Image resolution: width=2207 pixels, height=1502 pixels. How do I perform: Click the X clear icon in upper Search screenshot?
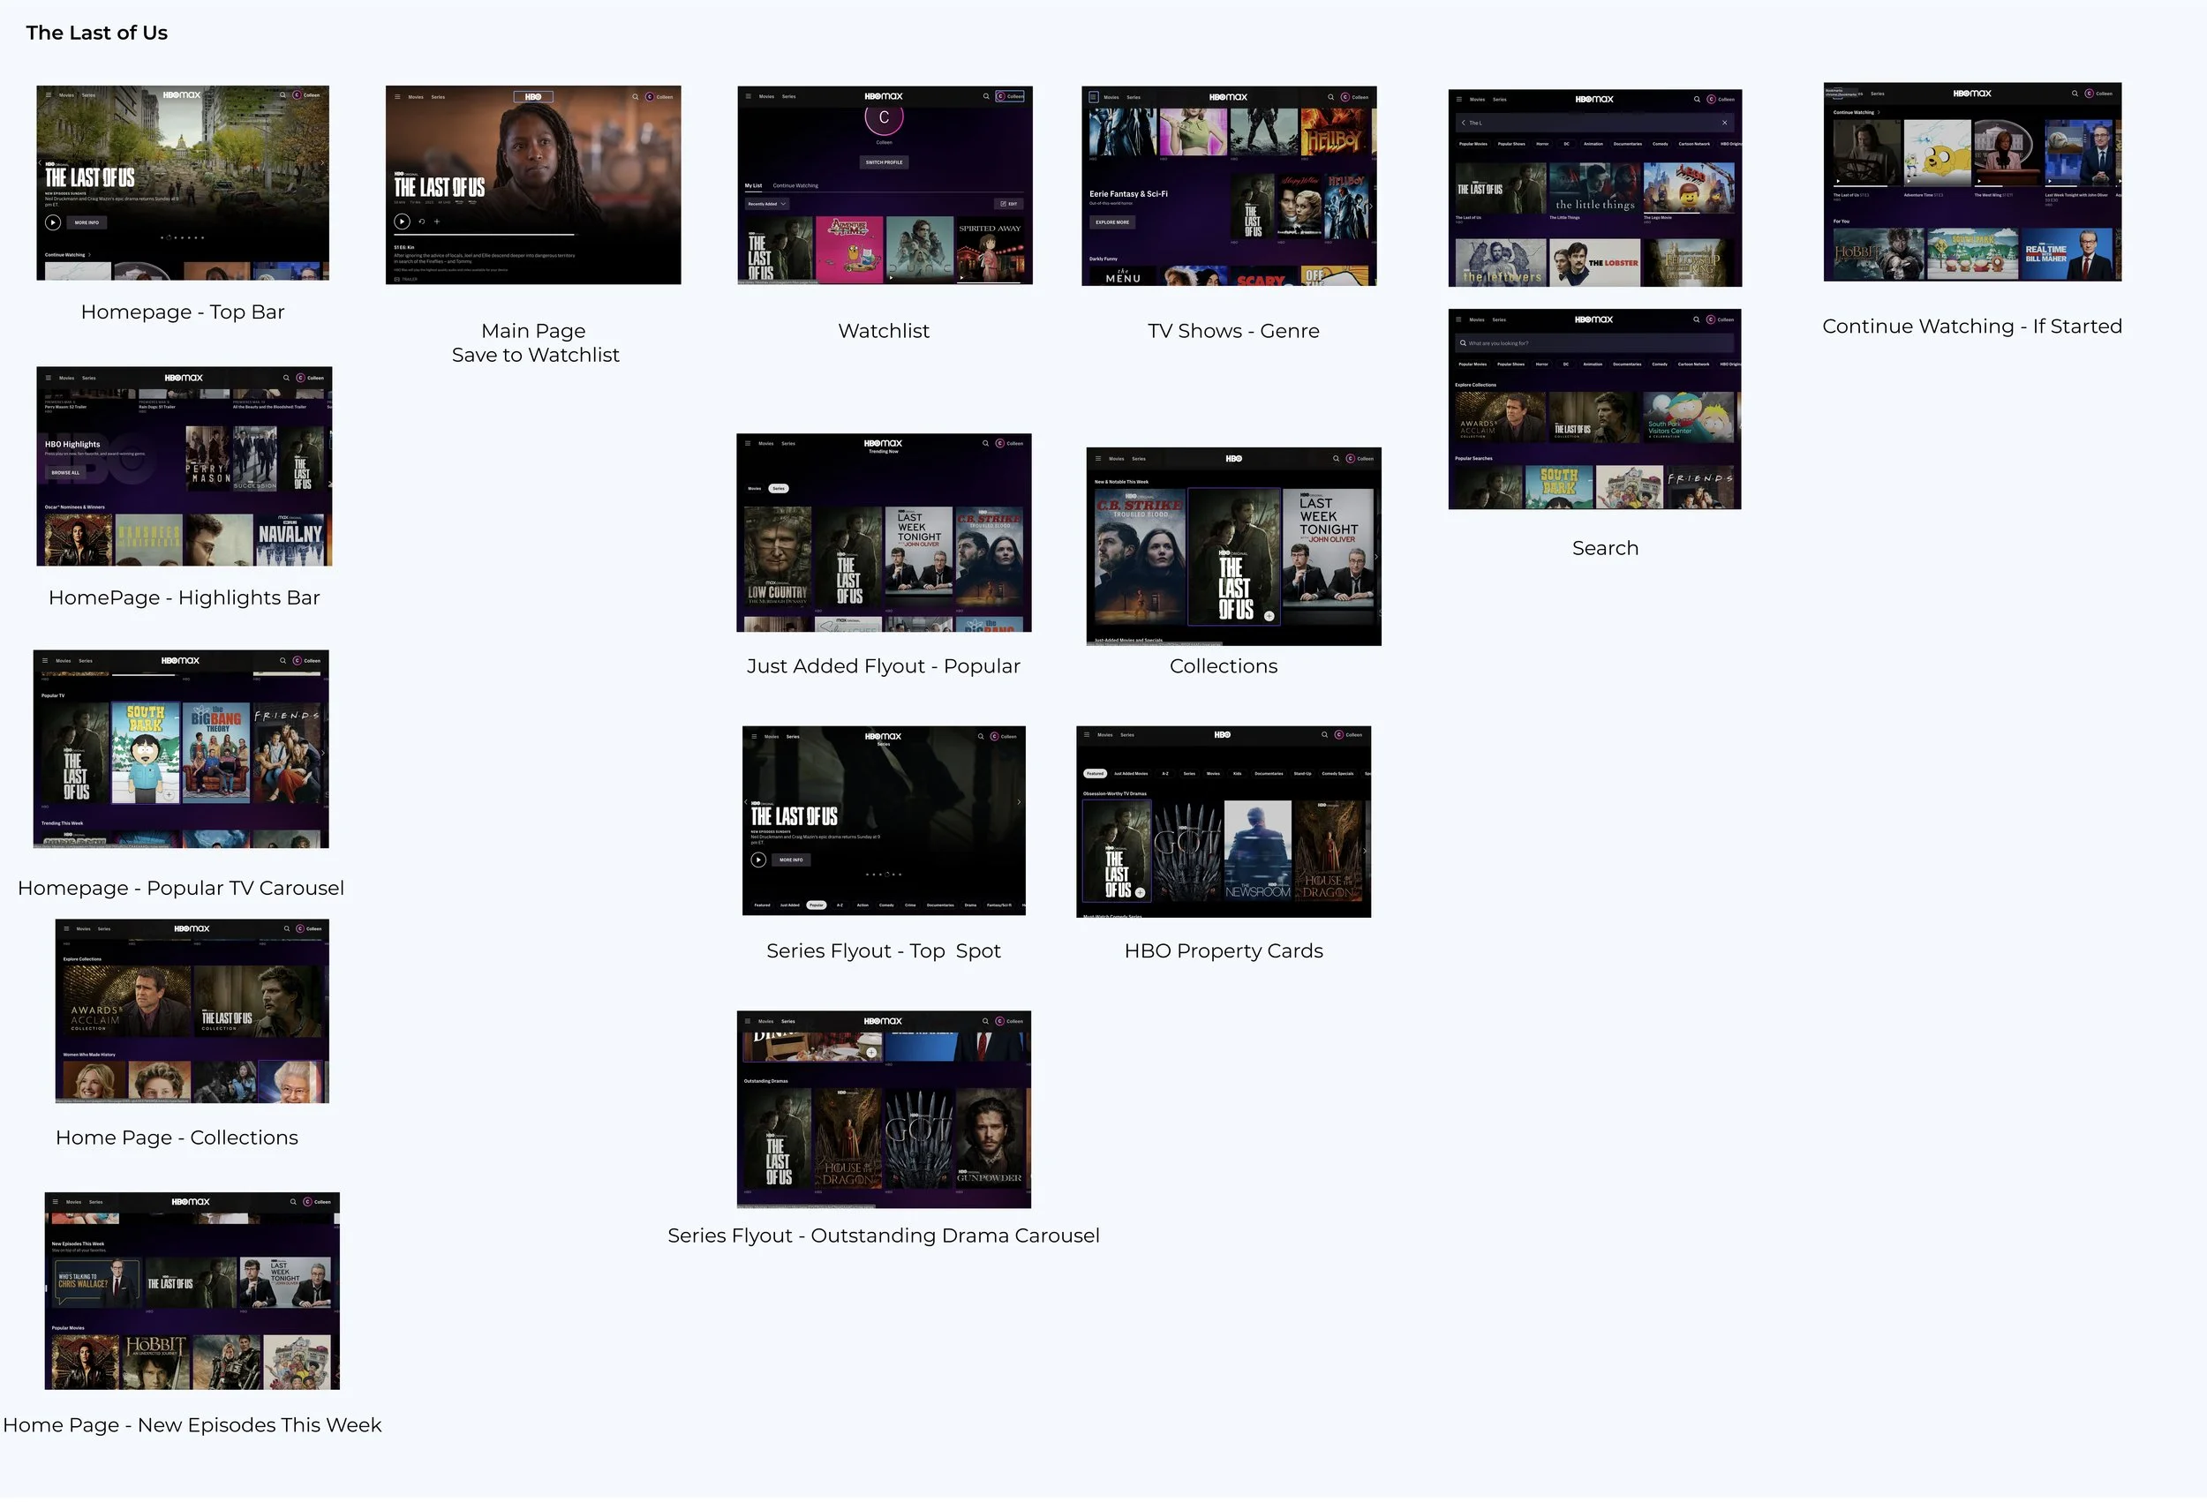[1725, 124]
